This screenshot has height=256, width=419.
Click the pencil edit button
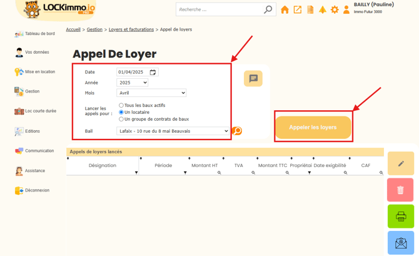coord(401,163)
